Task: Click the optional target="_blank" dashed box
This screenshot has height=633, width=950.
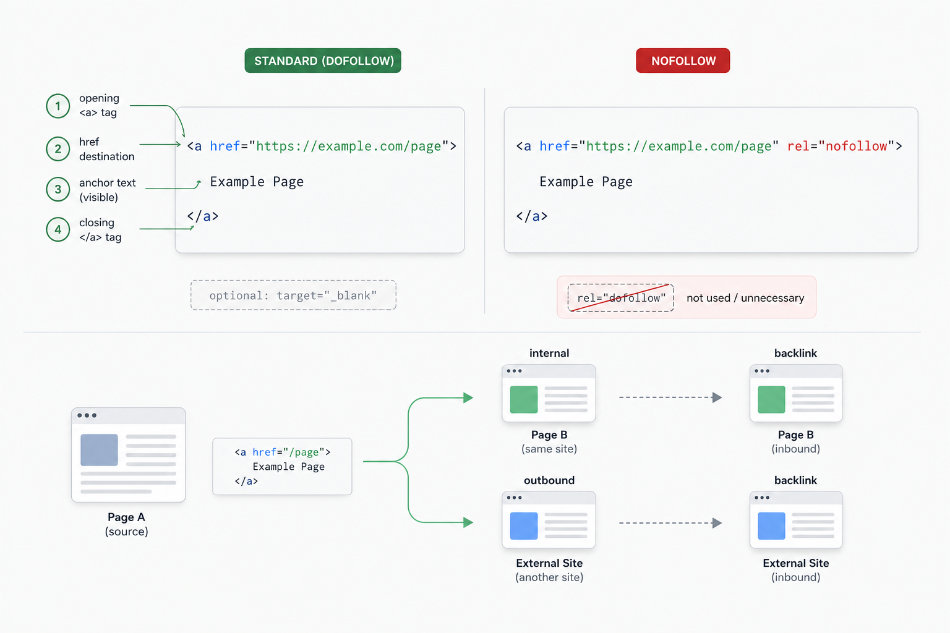Action: 293,295
